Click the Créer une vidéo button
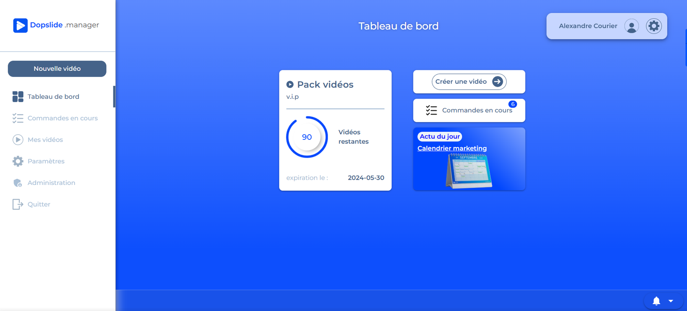The height and width of the screenshot is (311, 687). pos(469,82)
